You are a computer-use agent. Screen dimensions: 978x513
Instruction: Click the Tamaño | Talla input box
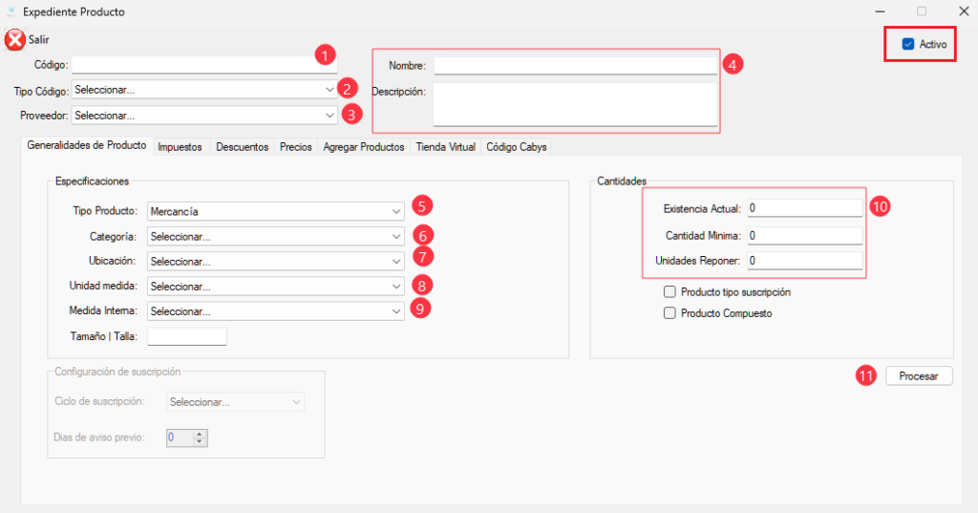point(187,336)
